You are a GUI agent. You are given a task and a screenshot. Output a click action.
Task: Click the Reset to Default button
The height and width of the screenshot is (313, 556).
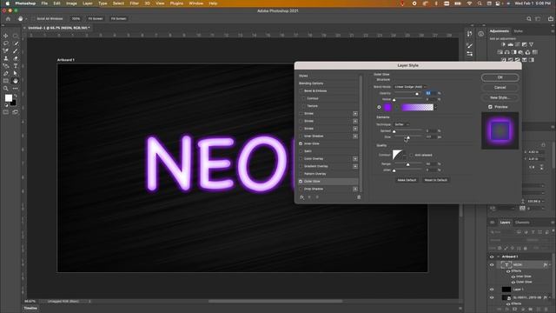pos(436,180)
